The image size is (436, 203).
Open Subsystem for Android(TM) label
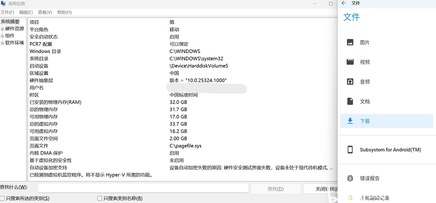coord(390,150)
